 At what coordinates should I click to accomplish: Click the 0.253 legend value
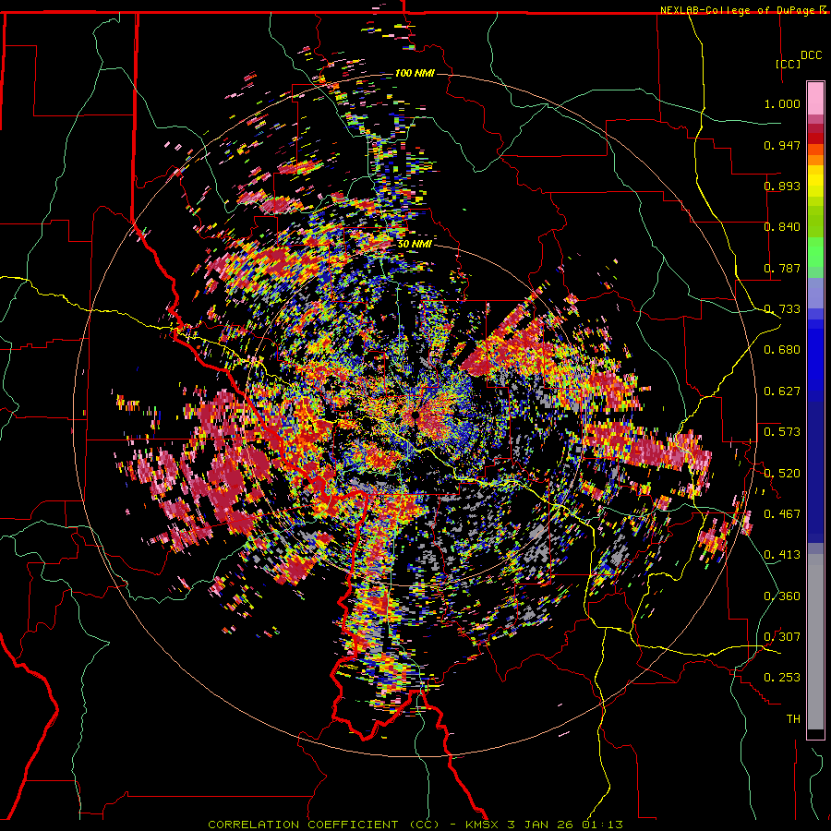pos(782,678)
